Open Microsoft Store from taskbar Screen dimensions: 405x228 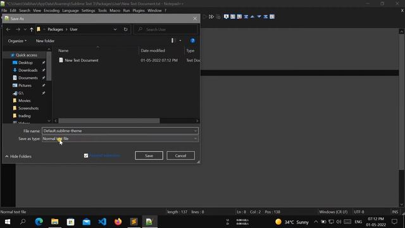70,222
